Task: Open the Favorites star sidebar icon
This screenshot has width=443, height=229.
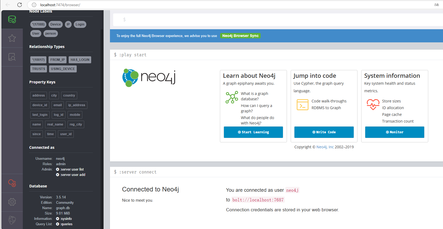Action: pyautogui.click(x=12, y=38)
